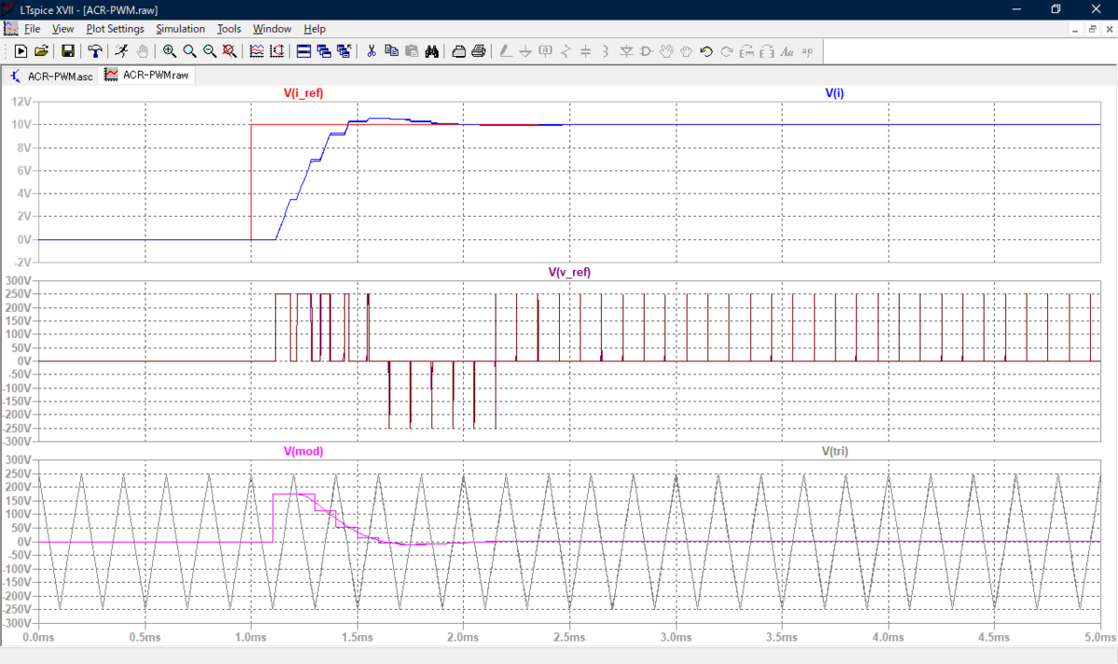
Task: Click the 5.0ms time axis label
Action: (x=1098, y=637)
